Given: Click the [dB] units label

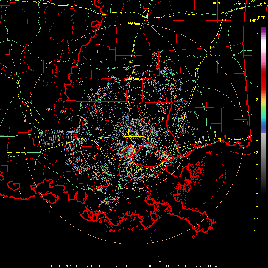Looking at the screenshot, I should pos(254,21).
